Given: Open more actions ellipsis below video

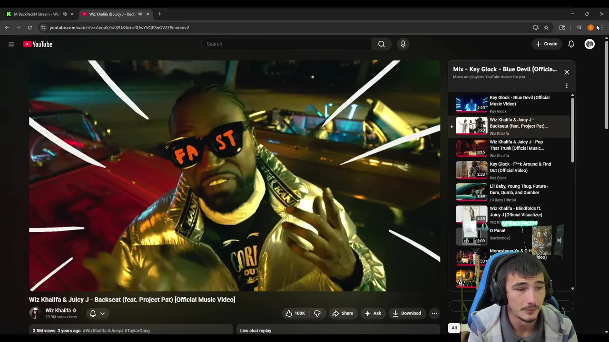Looking at the screenshot, I should point(434,313).
